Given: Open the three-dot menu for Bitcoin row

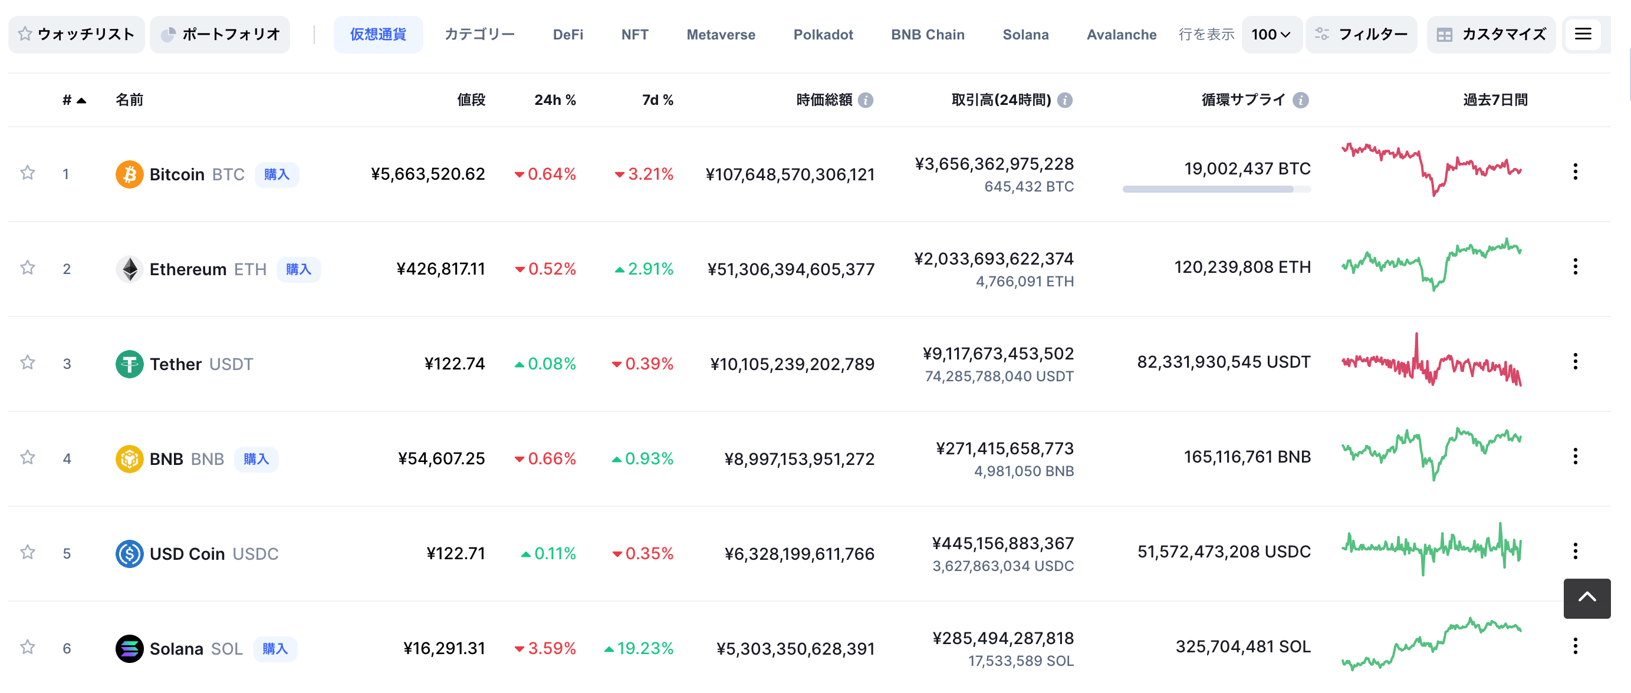Looking at the screenshot, I should [1576, 171].
